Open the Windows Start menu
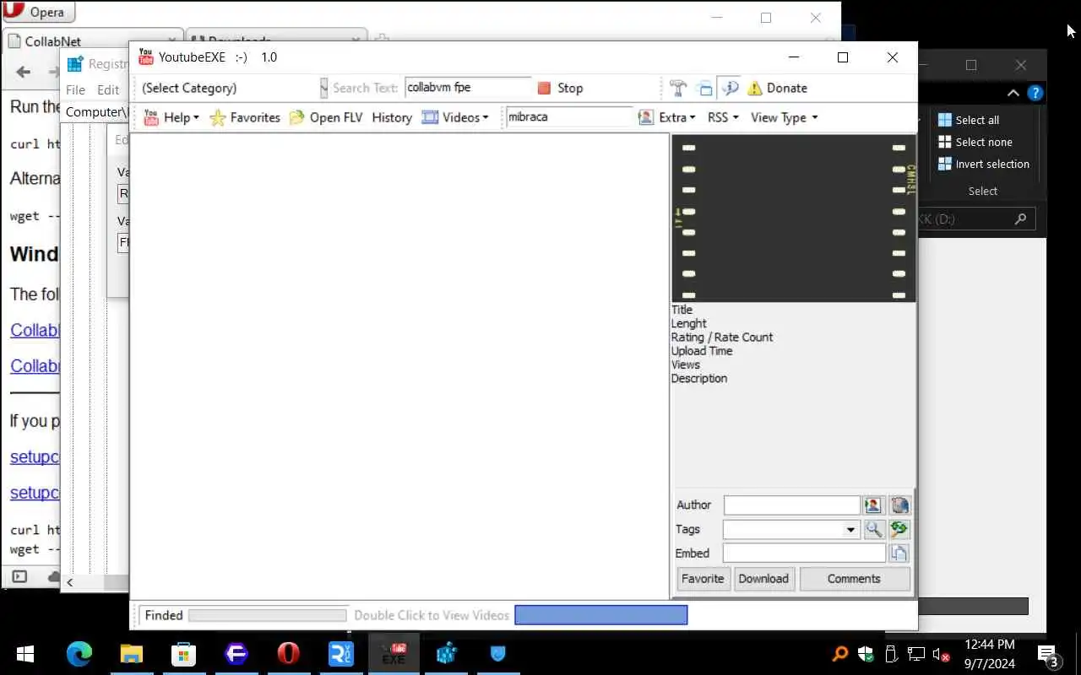Screen dimensions: 1081x675 (x=24, y=654)
